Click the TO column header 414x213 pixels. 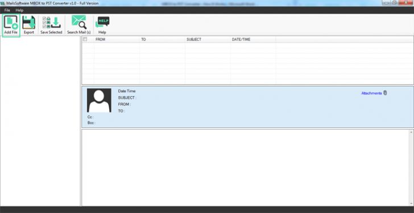tap(162, 40)
